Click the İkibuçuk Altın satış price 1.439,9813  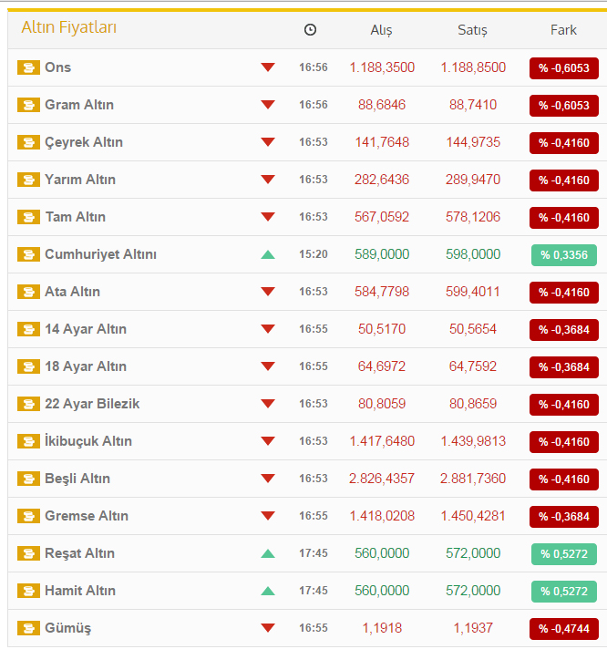(x=473, y=441)
